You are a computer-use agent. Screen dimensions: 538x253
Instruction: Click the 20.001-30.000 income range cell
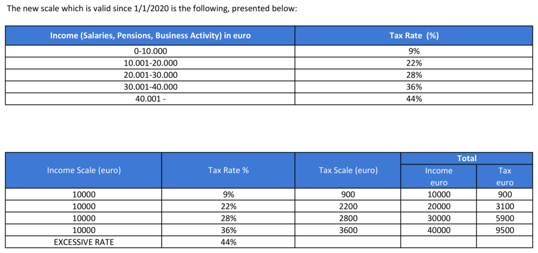(x=150, y=75)
